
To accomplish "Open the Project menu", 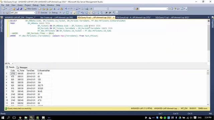I will (27, 5).
